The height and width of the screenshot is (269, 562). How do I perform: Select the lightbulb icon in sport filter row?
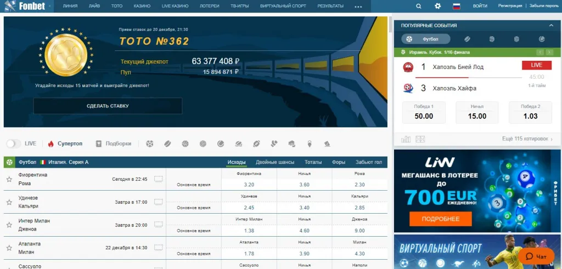tap(310, 144)
